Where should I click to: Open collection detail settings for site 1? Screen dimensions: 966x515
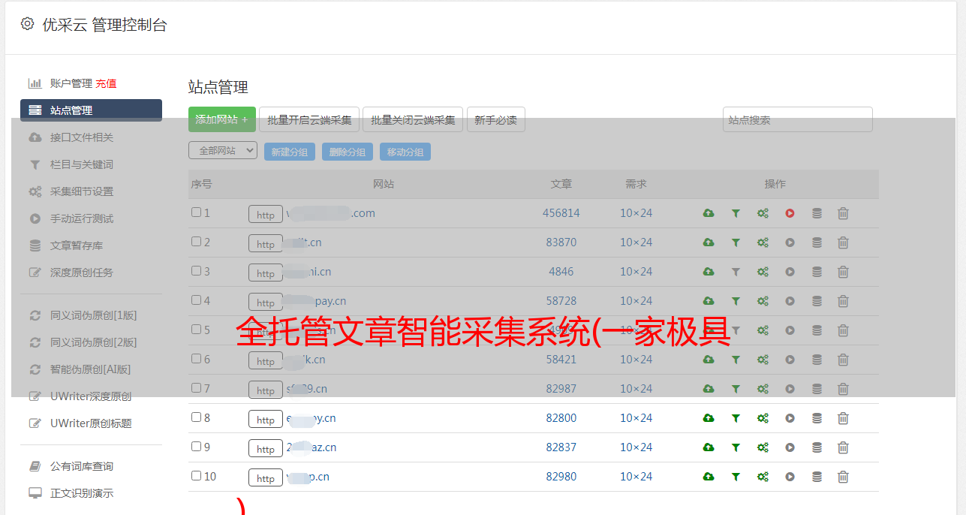tap(763, 213)
